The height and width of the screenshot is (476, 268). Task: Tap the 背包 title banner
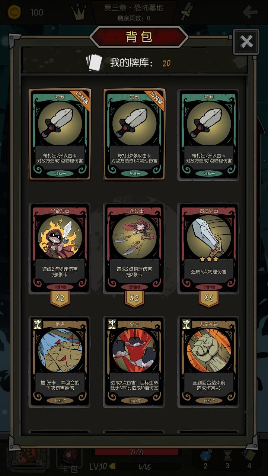(x=139, y=37)
